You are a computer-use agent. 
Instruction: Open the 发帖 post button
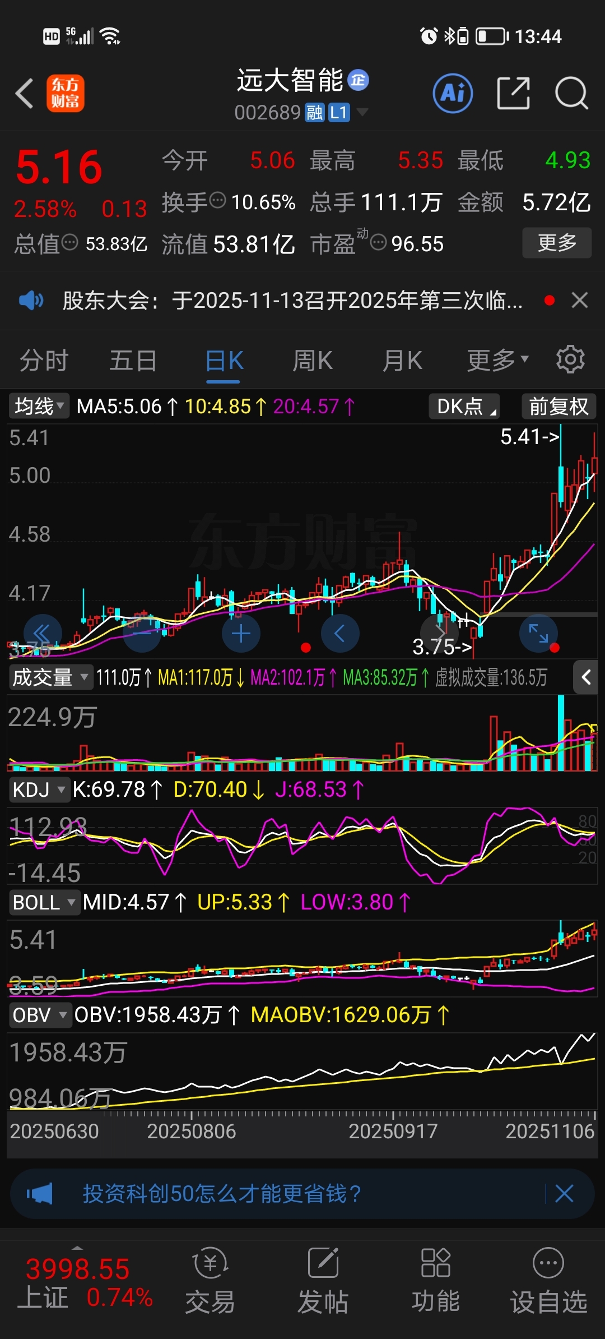pos(323,1282)
